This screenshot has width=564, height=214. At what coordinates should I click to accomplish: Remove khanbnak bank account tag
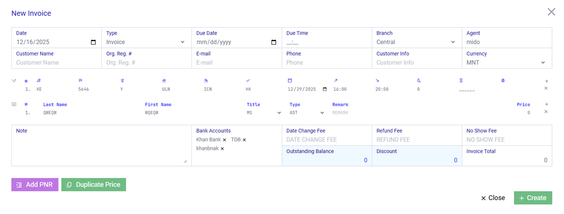[x=222, y=149]
